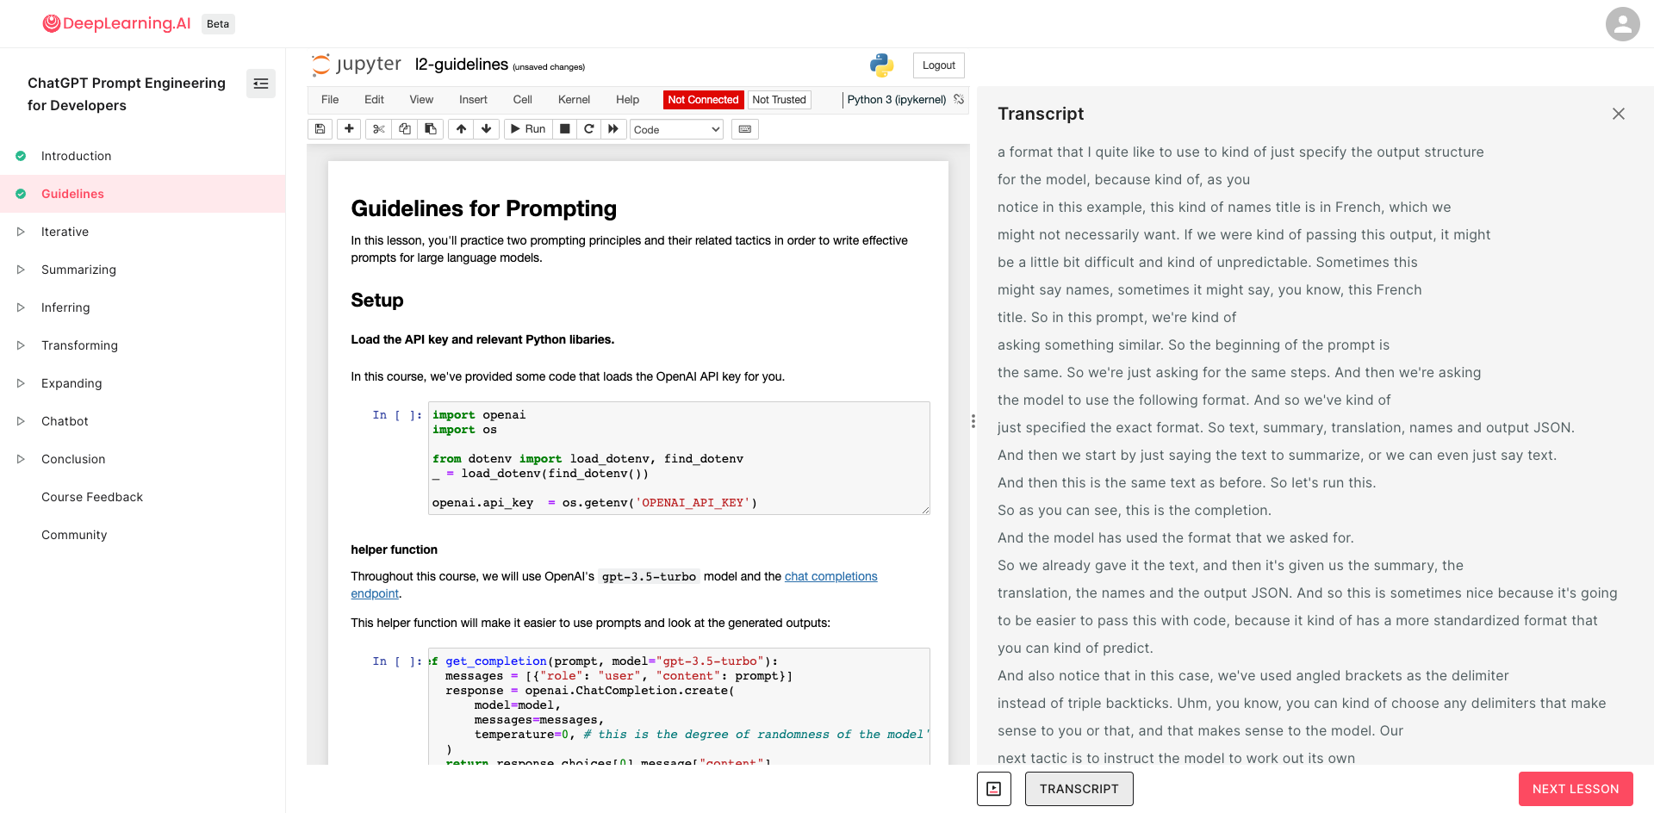Screen dimensions: 1654x813
Task: Open the Kernel menu
Action: click(x=574, y=100)
